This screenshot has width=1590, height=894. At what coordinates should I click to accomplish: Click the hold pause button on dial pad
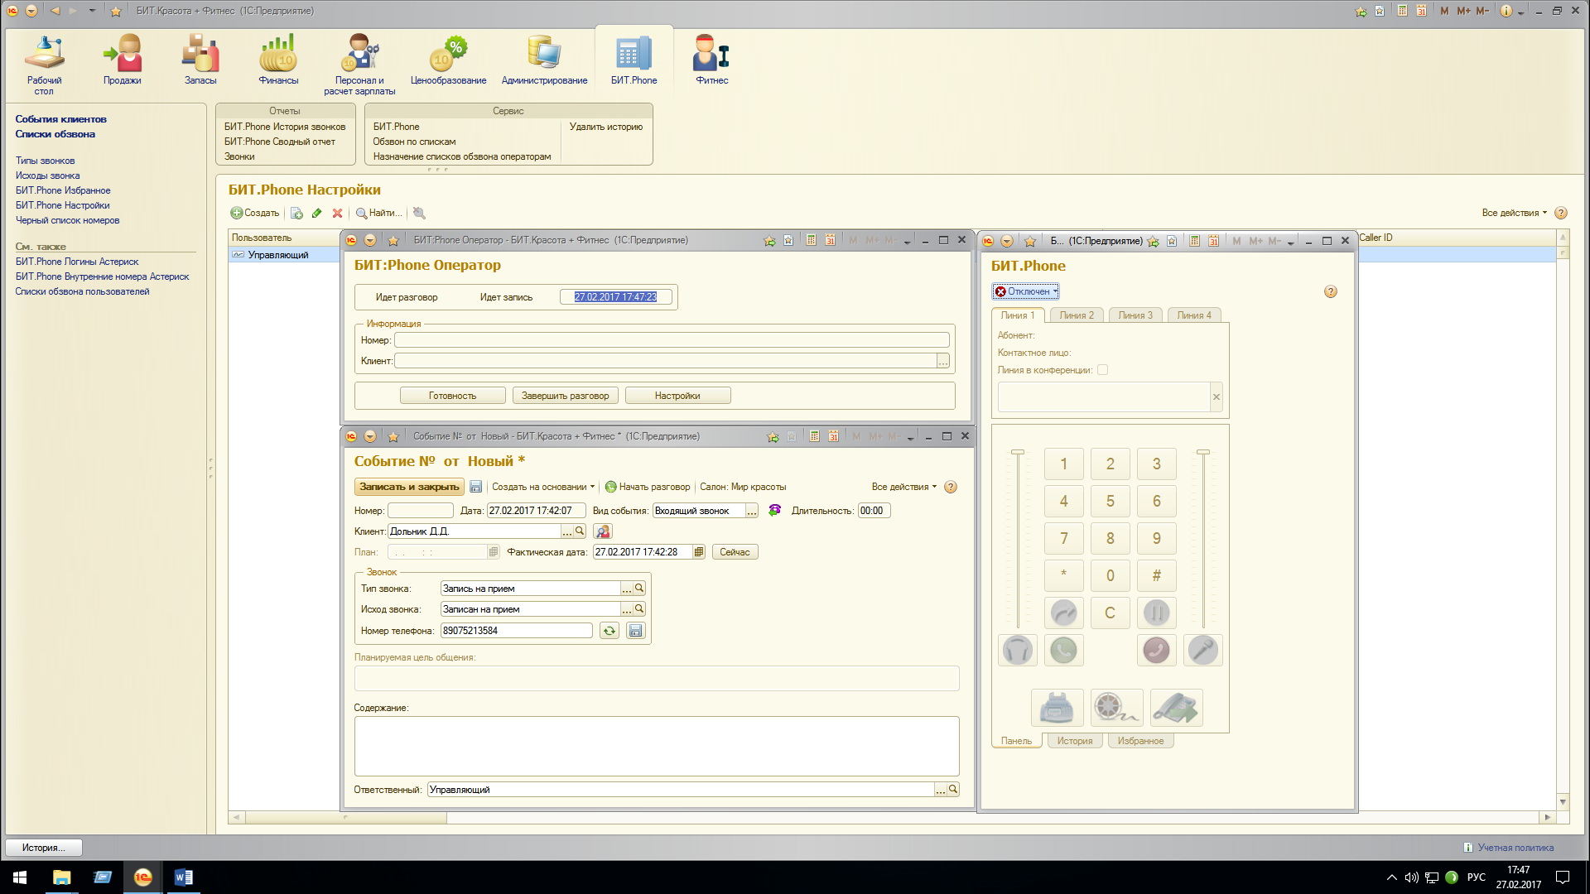coord(1156,613)
